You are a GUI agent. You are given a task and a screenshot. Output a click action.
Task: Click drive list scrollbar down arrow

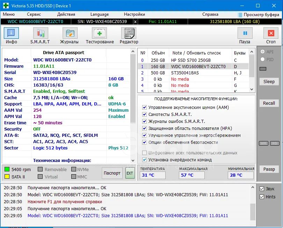(252, 89)
